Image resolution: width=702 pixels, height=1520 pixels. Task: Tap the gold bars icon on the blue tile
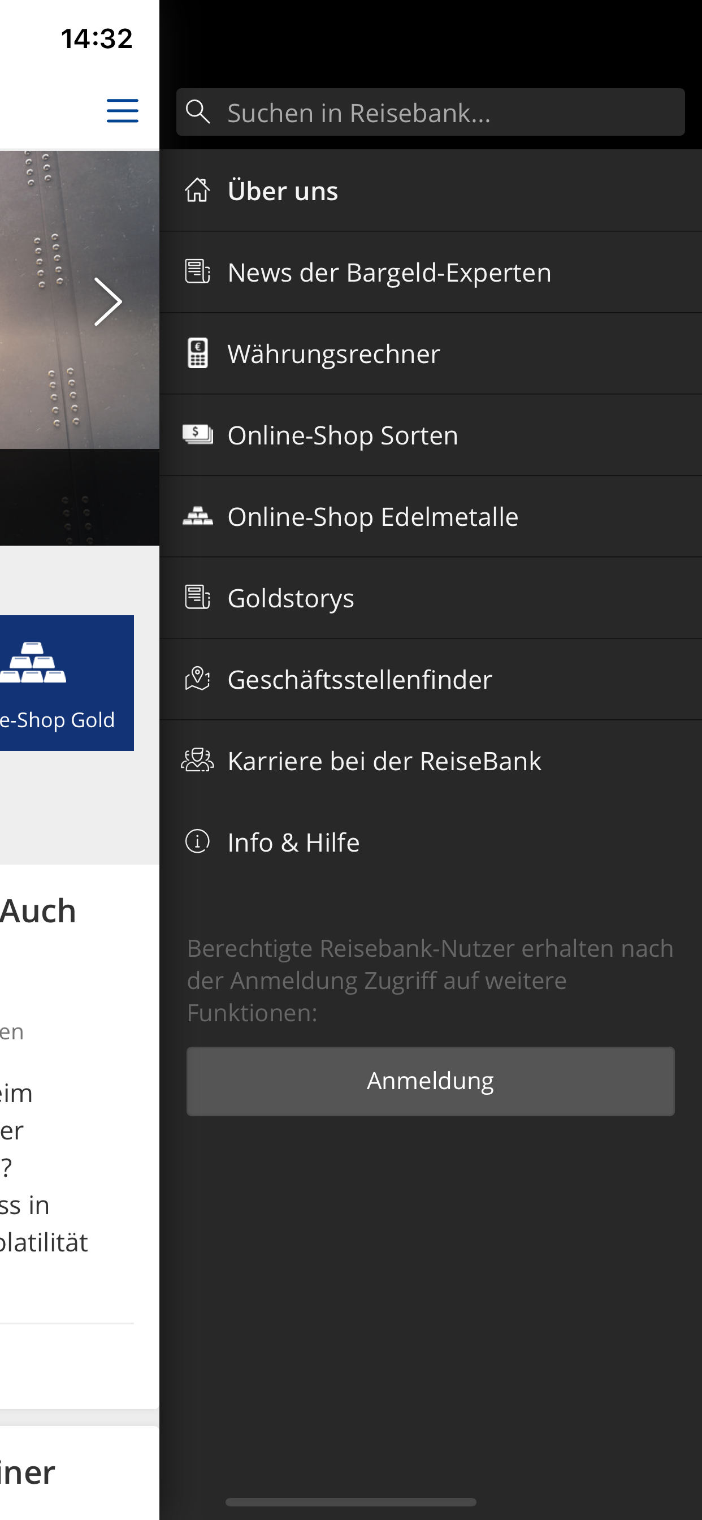pos(33,662)
